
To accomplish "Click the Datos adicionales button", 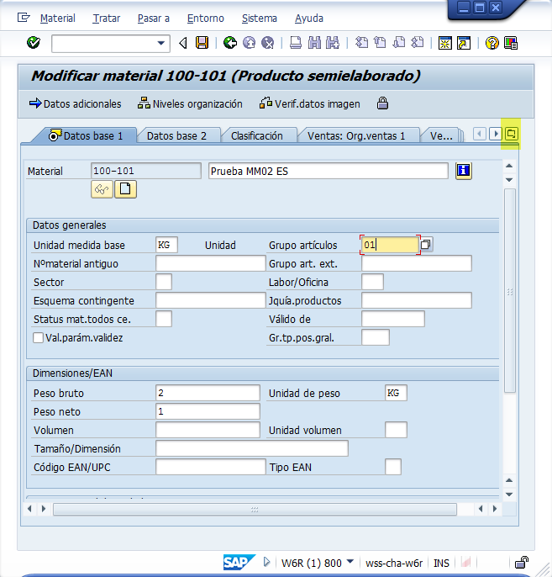I will pos(76,103).
